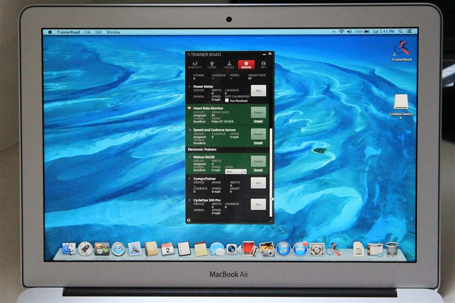Open iTunes from the Dock

click(283, 249)
